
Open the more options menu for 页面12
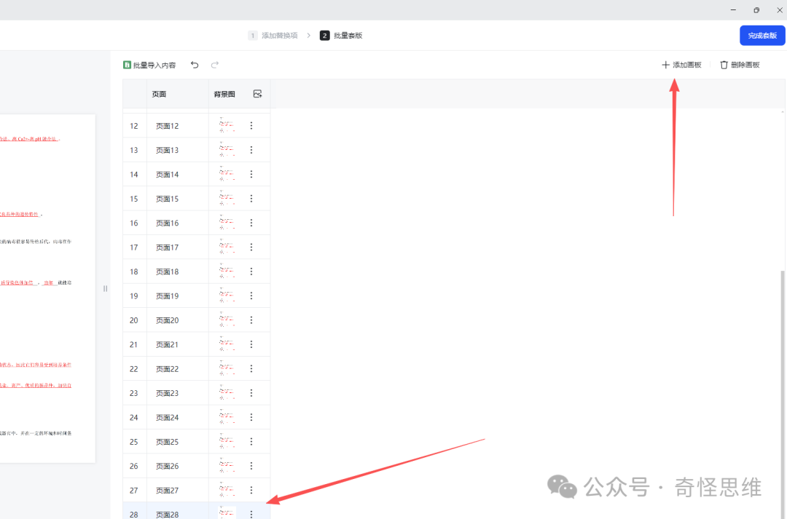coord(251,126)
